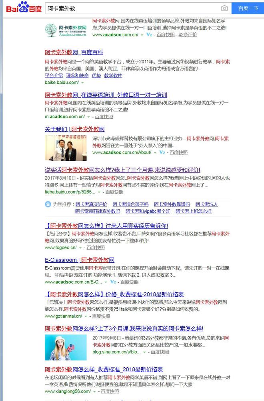Focus the search input field with 阿卡索外教
The image size is (264, 401).
pos(133,8)
